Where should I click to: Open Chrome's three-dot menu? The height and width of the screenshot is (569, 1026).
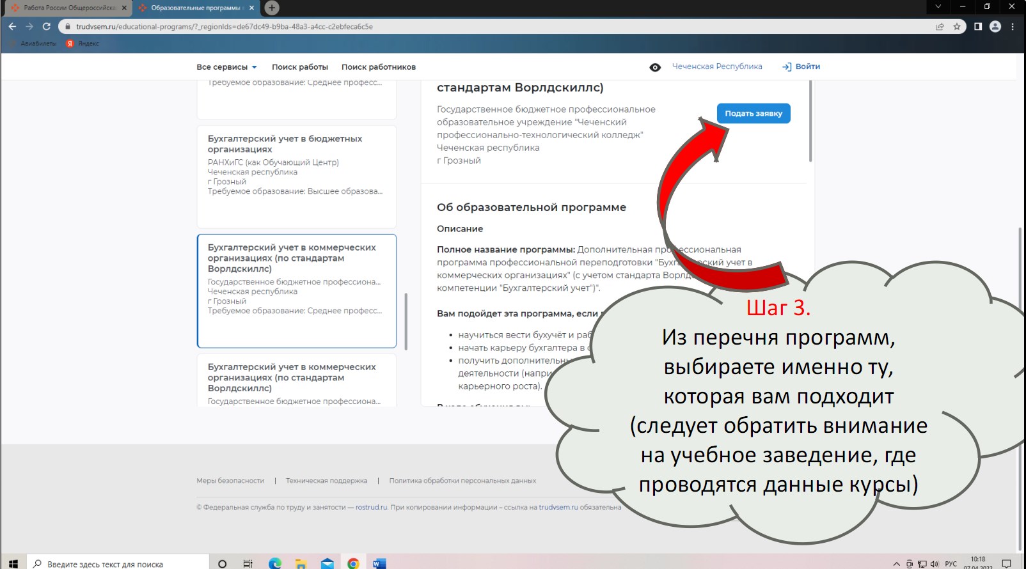1013,26
